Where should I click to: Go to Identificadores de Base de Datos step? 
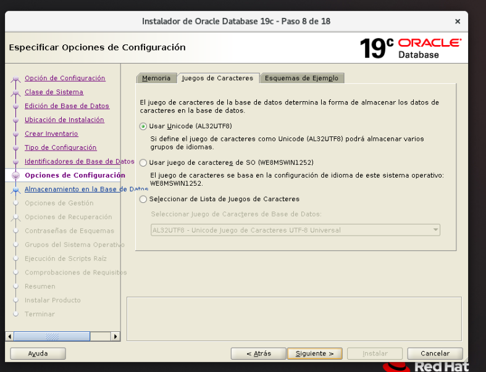79,162
